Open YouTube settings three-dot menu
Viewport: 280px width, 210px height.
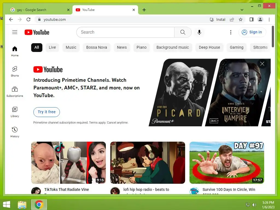[231, 32]
